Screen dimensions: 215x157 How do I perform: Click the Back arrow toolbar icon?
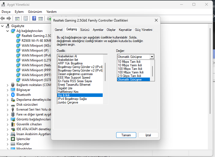tap(2, 18)
